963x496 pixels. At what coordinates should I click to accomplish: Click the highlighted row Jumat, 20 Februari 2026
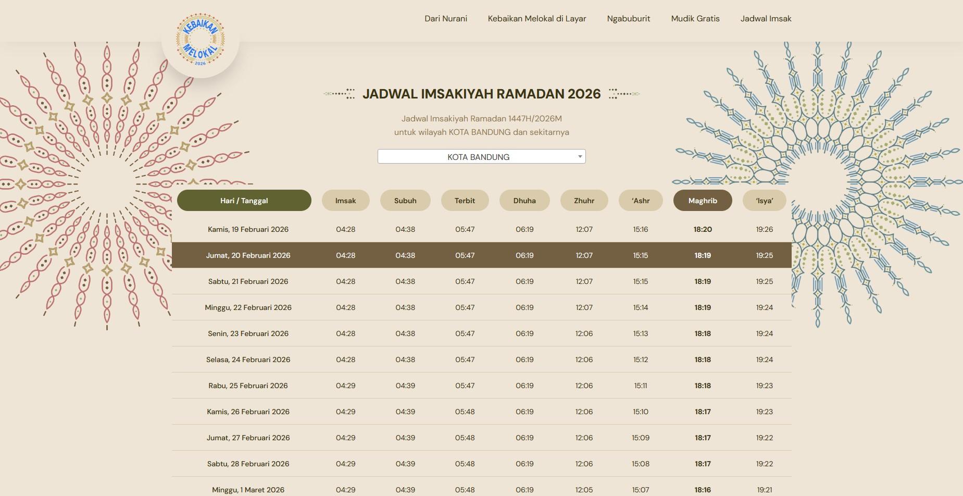(482, 255)
